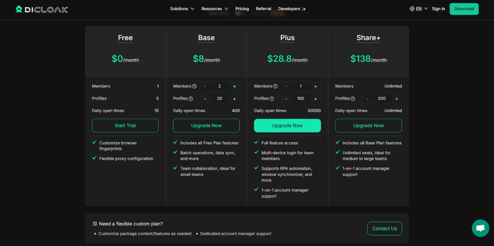Click help icon next to Base plan Members
This screenshot has width=494, height=246.
click(x=194, y=86)
